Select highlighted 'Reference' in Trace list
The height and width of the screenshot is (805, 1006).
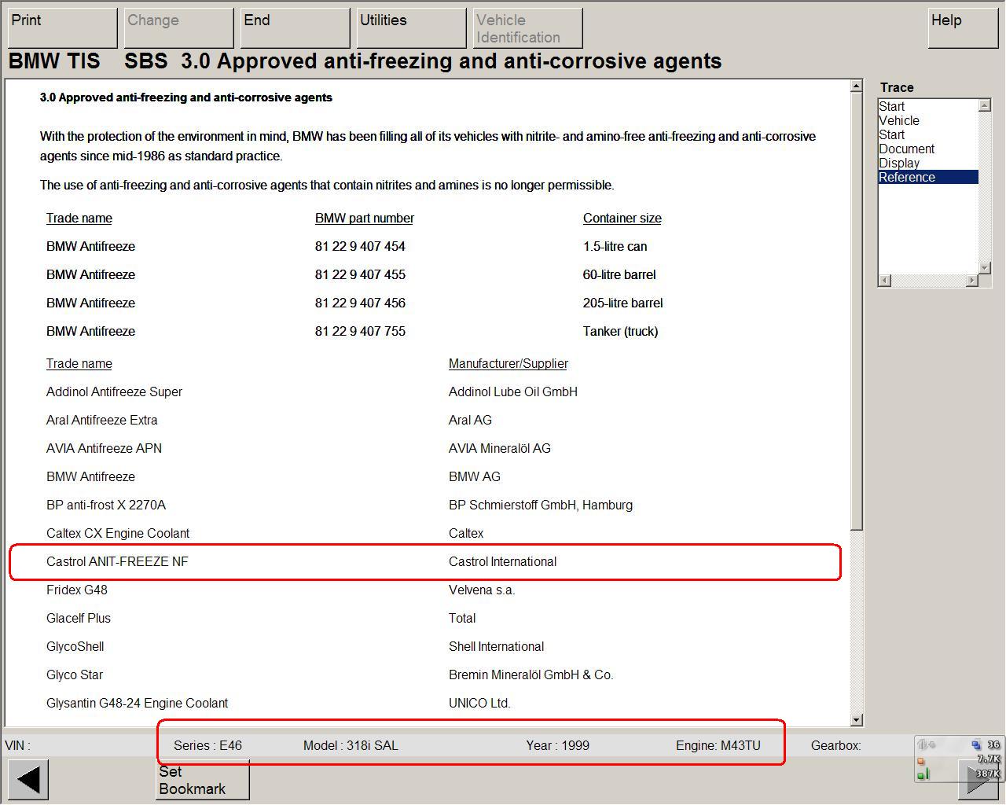(928, 177)
